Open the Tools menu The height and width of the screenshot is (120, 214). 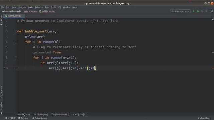tap(53, 7)
